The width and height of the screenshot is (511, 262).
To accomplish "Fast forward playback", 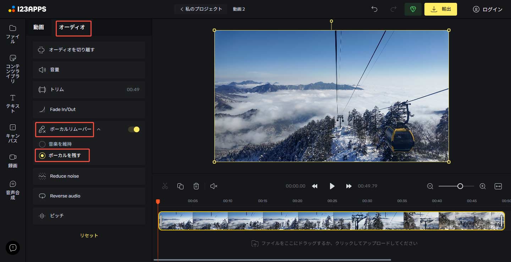I will pos(349,186).
